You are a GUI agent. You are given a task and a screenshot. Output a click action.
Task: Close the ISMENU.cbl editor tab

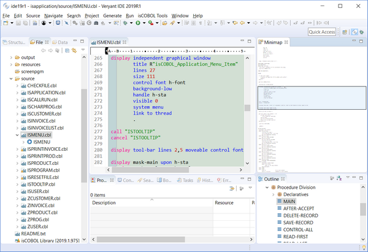[125, 42]
